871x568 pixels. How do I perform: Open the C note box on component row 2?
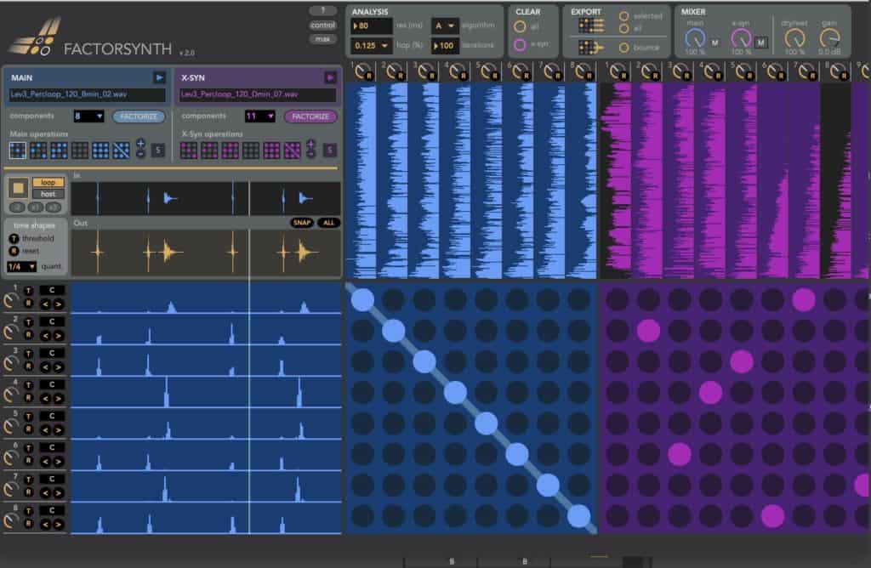click(52, 321)
